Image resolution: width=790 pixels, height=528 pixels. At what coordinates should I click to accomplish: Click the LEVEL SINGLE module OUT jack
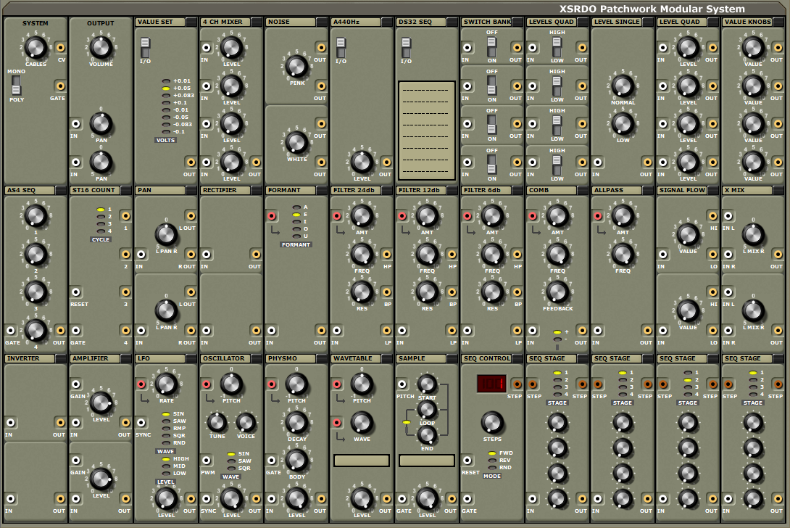point(647,162)
